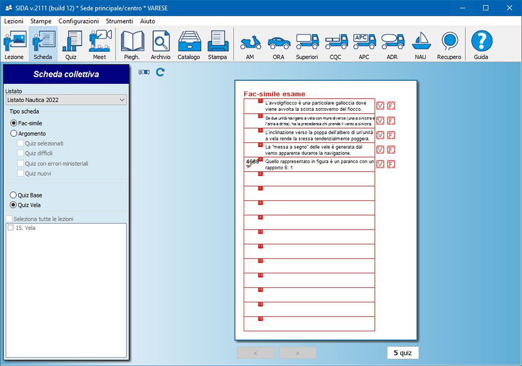Select the NAU sailboat category icon
522x366 pixels.
pos(420,45)
